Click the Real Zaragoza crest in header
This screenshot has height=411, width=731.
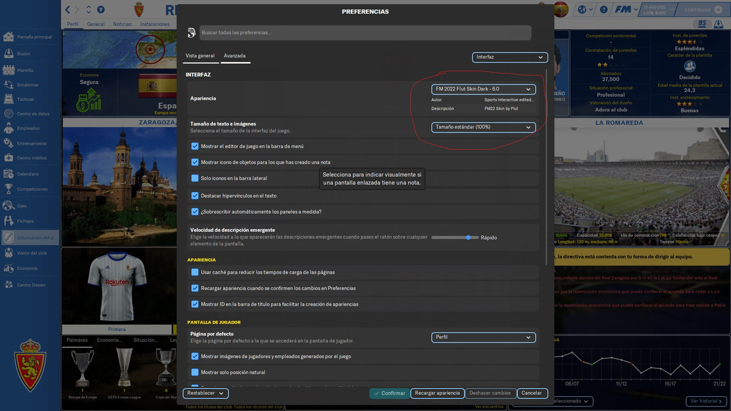(139, 10)
